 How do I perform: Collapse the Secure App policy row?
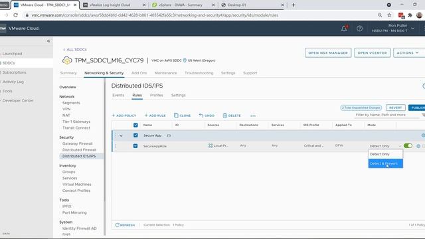click(x=121, y=135)
